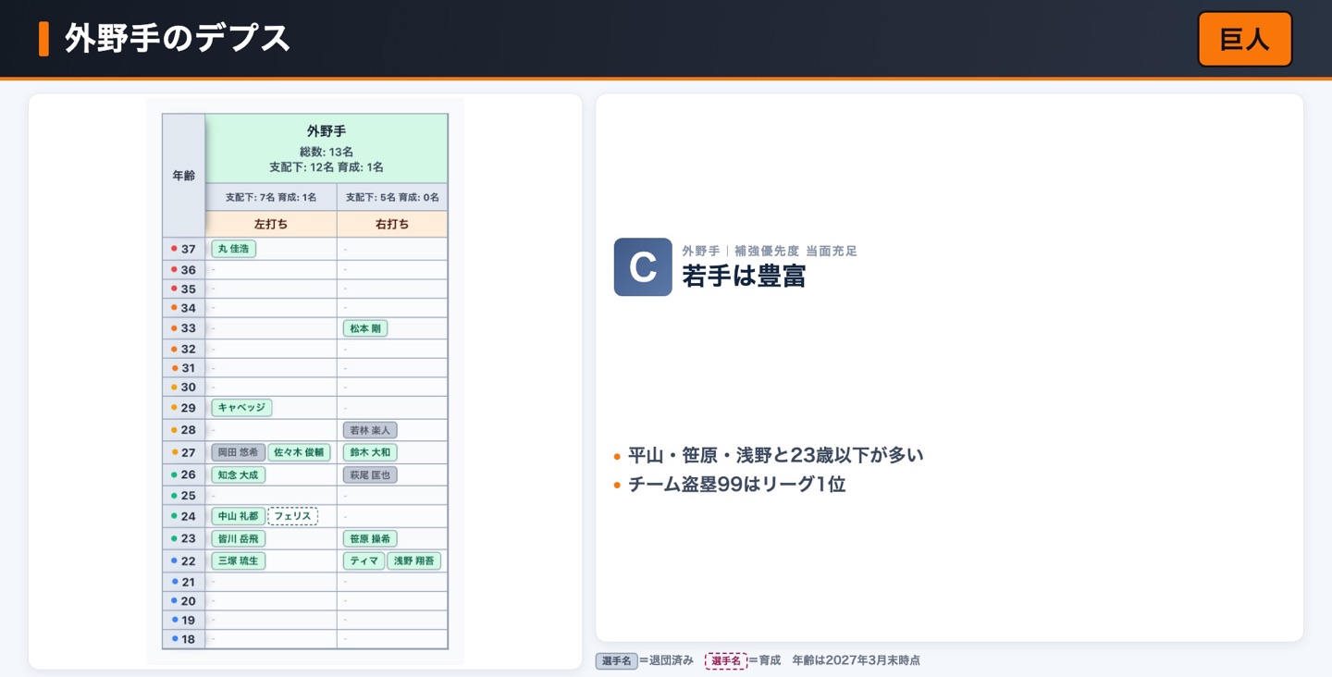
Task: Select player tag 皆川 岳飛
Action: (239, 538)
